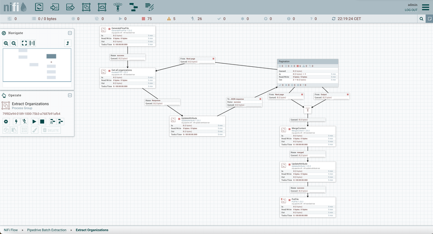
Task: Select the Input Port toolbar icon
Action: tap(55, 7)
